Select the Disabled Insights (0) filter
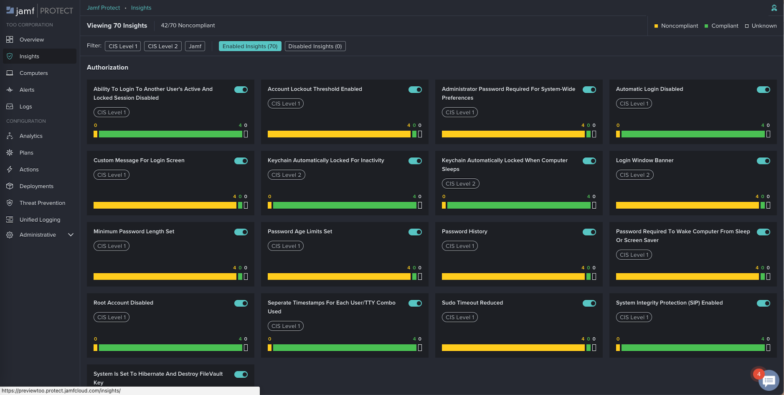784x395 pixels. pyautogui.click(x=315, y=46)
